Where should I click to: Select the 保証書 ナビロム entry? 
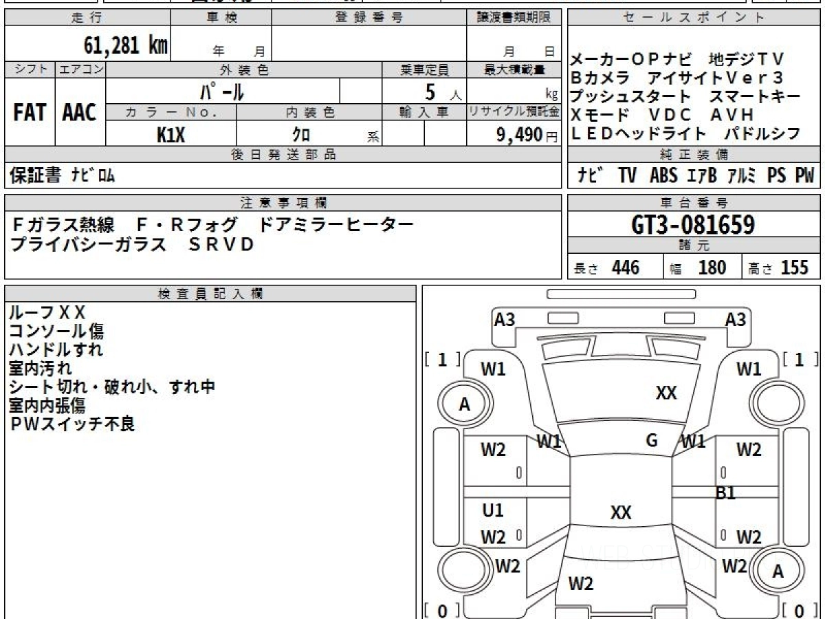click(62, 176)
